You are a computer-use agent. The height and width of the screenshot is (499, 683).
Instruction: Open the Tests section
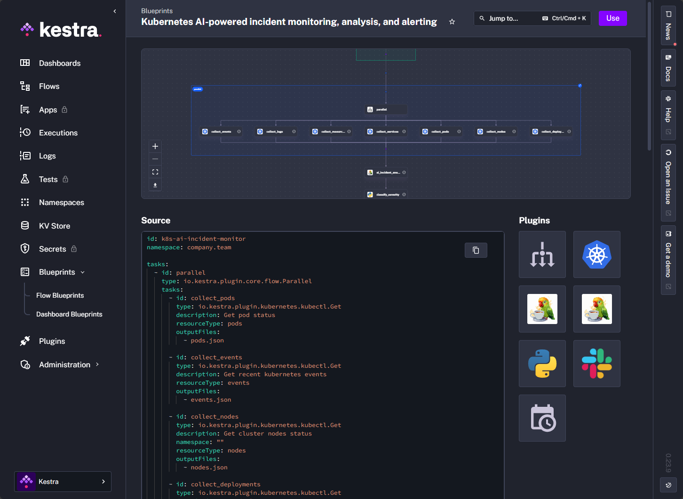(48, 179)
